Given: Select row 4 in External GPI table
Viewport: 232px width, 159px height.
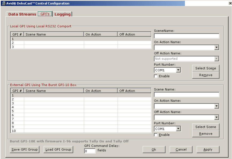Looking at the screenshot, I should click(81, 107).
